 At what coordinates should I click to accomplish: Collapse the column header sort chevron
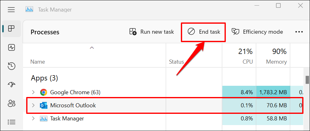[x=92, y=48]
